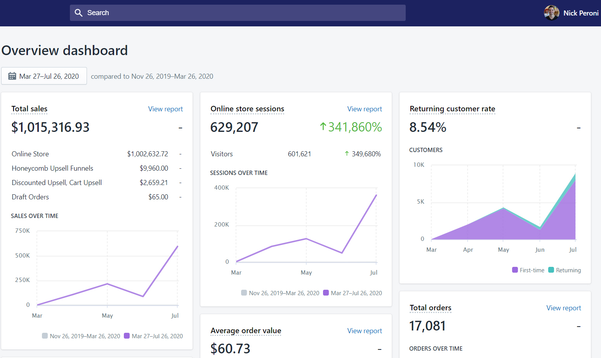This screenshot has width=601, height=358.
Task: Open Nick Peroni's profile avatar
Action: pos(551,13)
